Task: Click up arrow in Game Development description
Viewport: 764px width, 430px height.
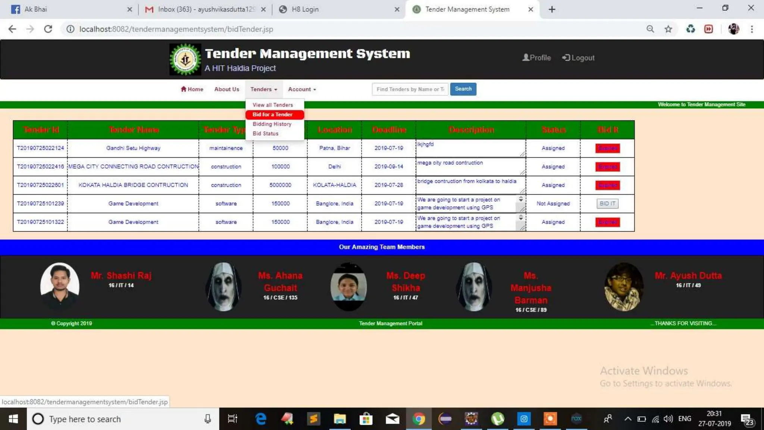Action: tap(521, 198)
